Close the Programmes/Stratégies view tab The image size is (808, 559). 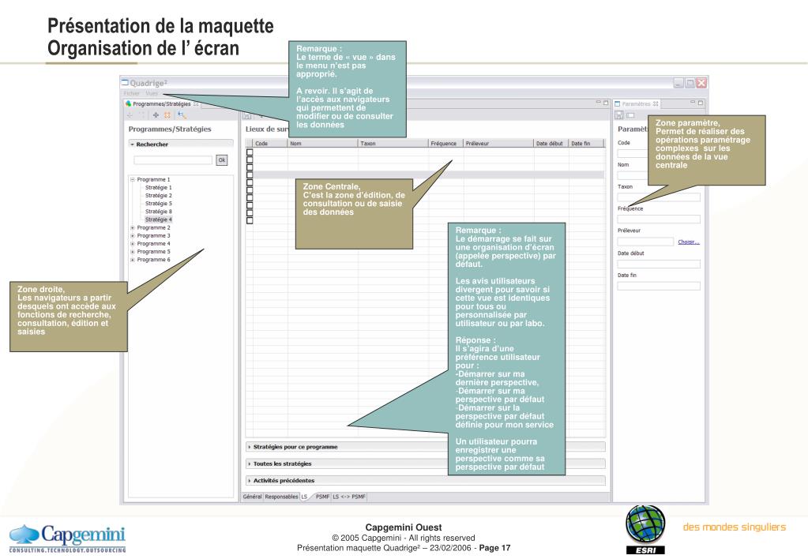click(196, 103)
